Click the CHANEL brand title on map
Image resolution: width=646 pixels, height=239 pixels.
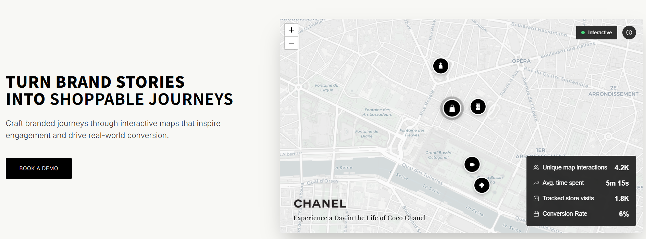320,204
